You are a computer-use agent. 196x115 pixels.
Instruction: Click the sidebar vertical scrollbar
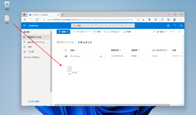tap(51, 61)
